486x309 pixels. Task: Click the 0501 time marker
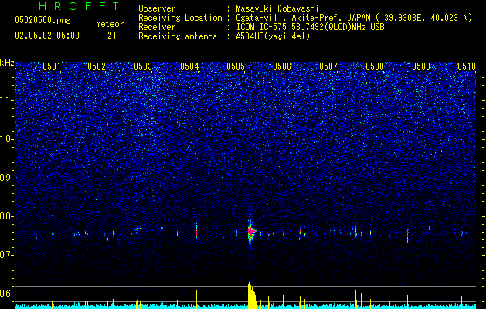coord(52,66)
